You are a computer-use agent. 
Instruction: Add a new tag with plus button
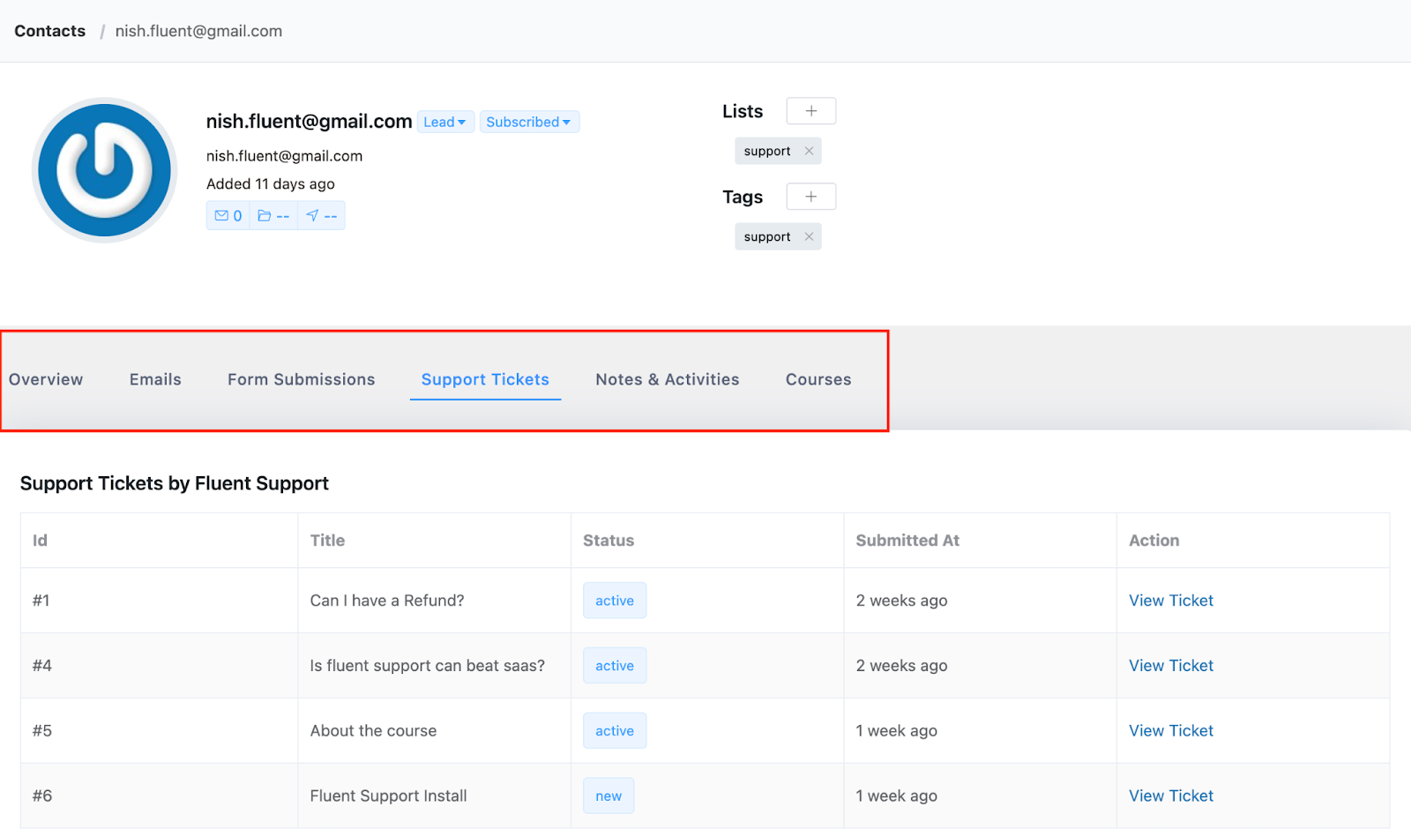[810, 197]
